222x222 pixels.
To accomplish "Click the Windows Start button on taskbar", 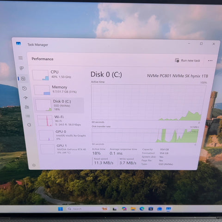I will (60, 209).
